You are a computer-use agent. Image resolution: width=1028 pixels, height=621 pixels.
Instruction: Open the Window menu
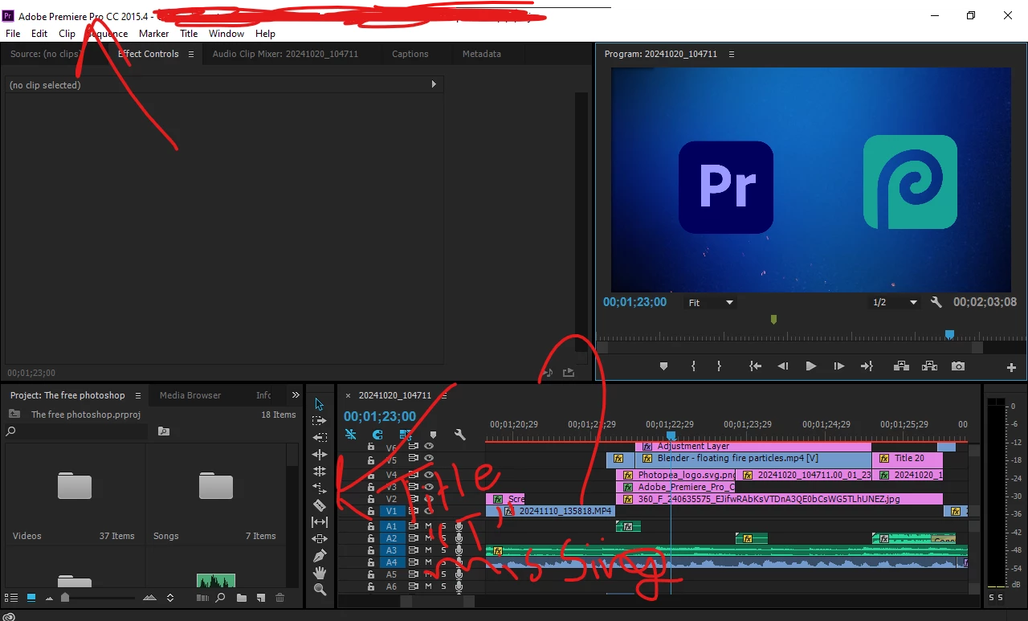pos(226,34)
